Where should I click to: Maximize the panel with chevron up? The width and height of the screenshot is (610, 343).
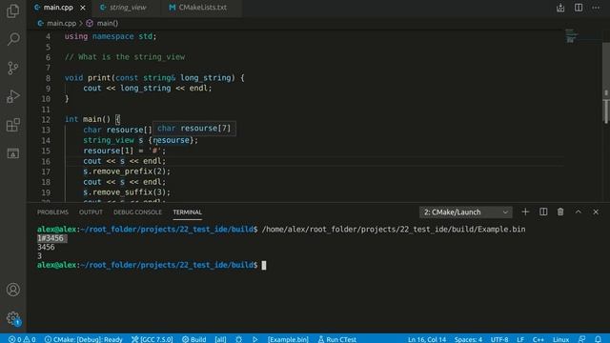[x=579, y=212]
